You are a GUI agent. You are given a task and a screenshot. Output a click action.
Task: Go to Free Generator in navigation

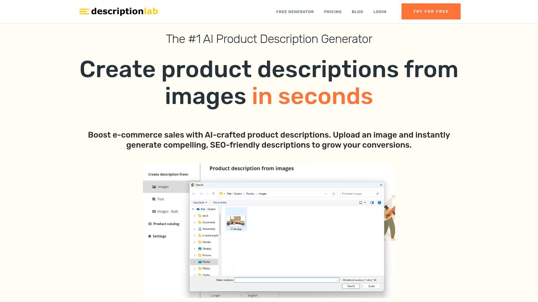tap(295, 12)
